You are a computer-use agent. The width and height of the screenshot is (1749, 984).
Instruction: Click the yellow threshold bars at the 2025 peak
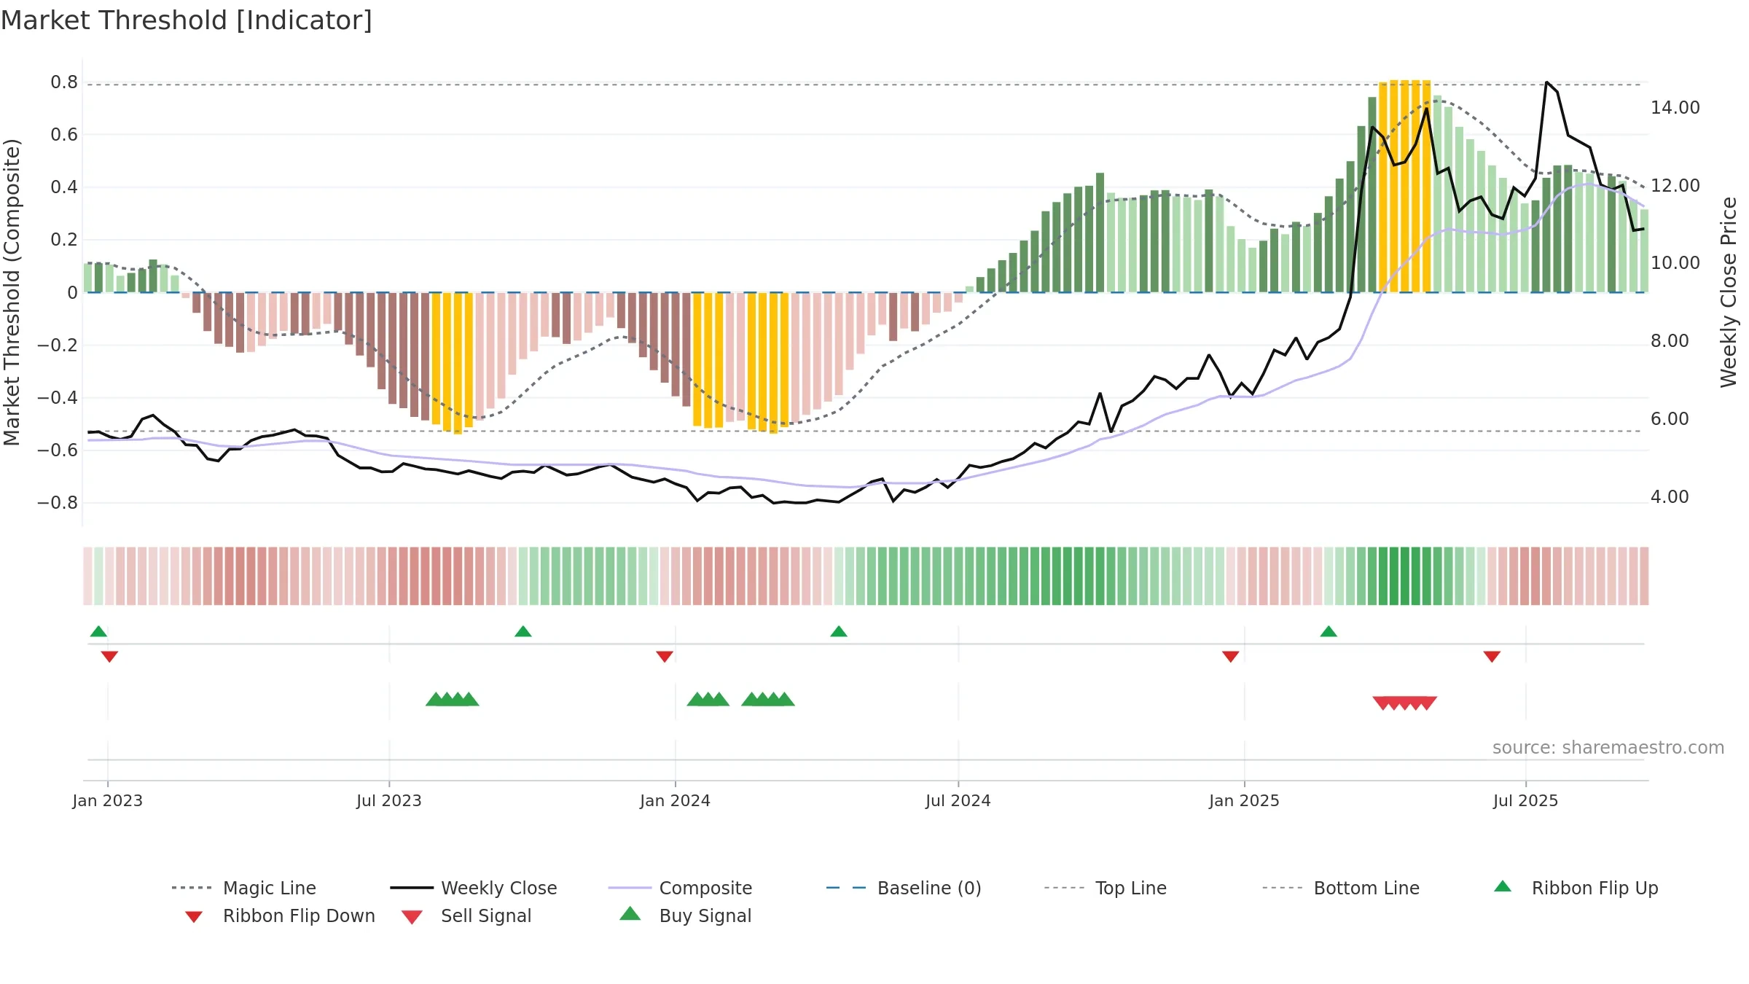pos(1405,186)
